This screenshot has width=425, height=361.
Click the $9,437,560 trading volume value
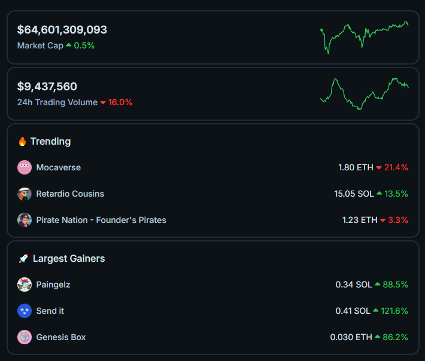point(47,87)
